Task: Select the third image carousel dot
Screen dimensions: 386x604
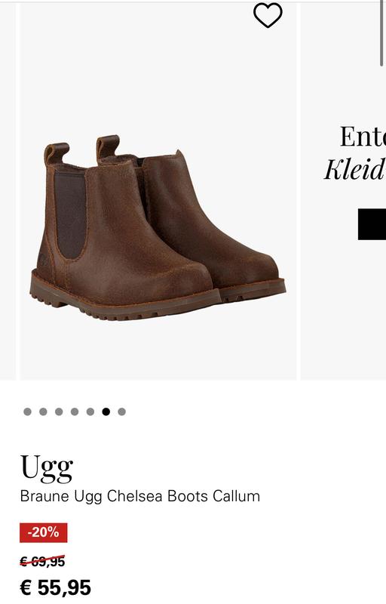Action: 59,411
